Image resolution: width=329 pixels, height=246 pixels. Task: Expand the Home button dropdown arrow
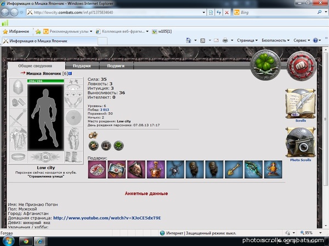(x=195, y=40)
